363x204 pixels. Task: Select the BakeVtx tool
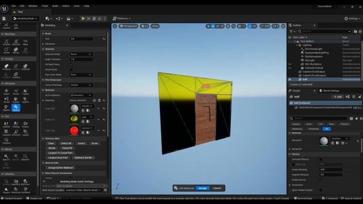26,158
